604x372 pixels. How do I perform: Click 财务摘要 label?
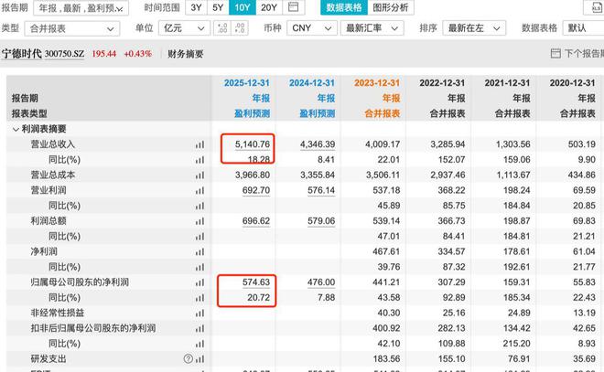pyautogui.click(x=185, y=54)
